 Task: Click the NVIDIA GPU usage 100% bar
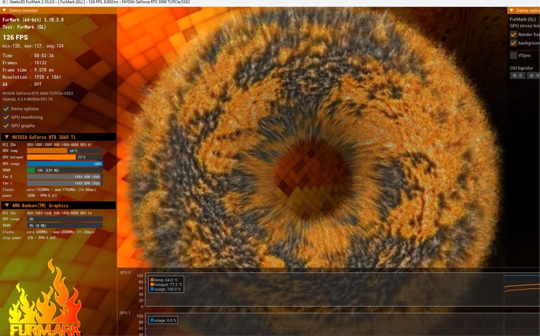[x=65, y=164]
